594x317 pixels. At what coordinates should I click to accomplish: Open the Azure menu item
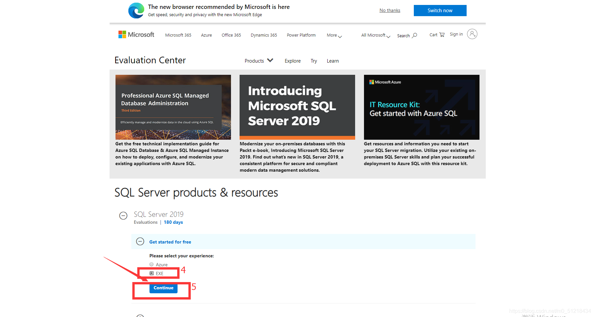(207, 35)
